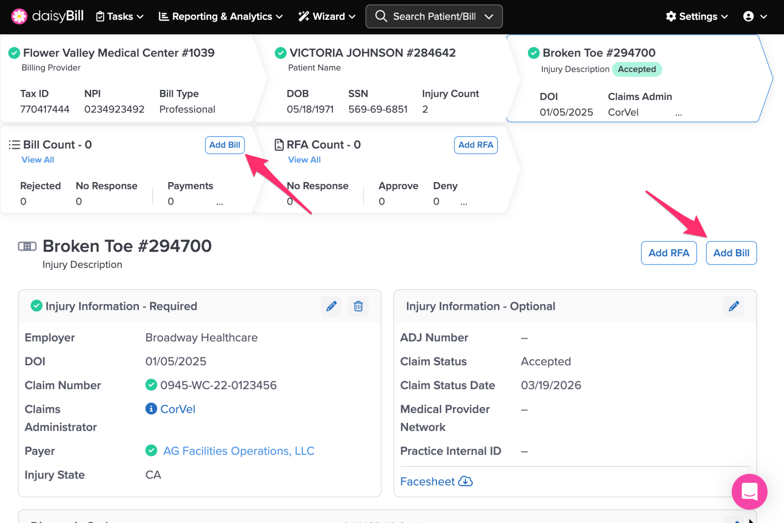Click Add Bill in Bill Count card
784x523 pixels.
click(x=224, y=145)
